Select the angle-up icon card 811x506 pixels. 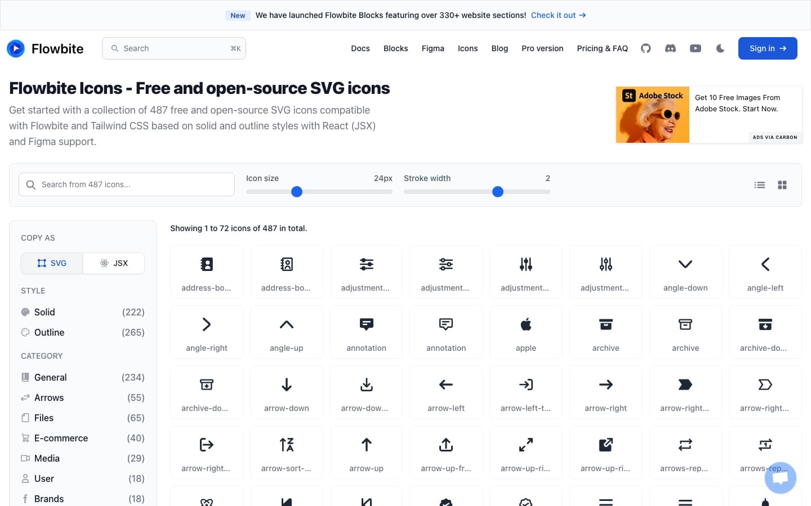click(x=287, y=332)
